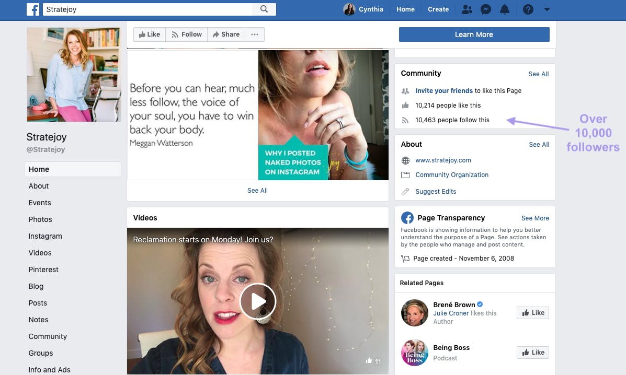
Task: Click the Learn More button
Action: point(474,34)
